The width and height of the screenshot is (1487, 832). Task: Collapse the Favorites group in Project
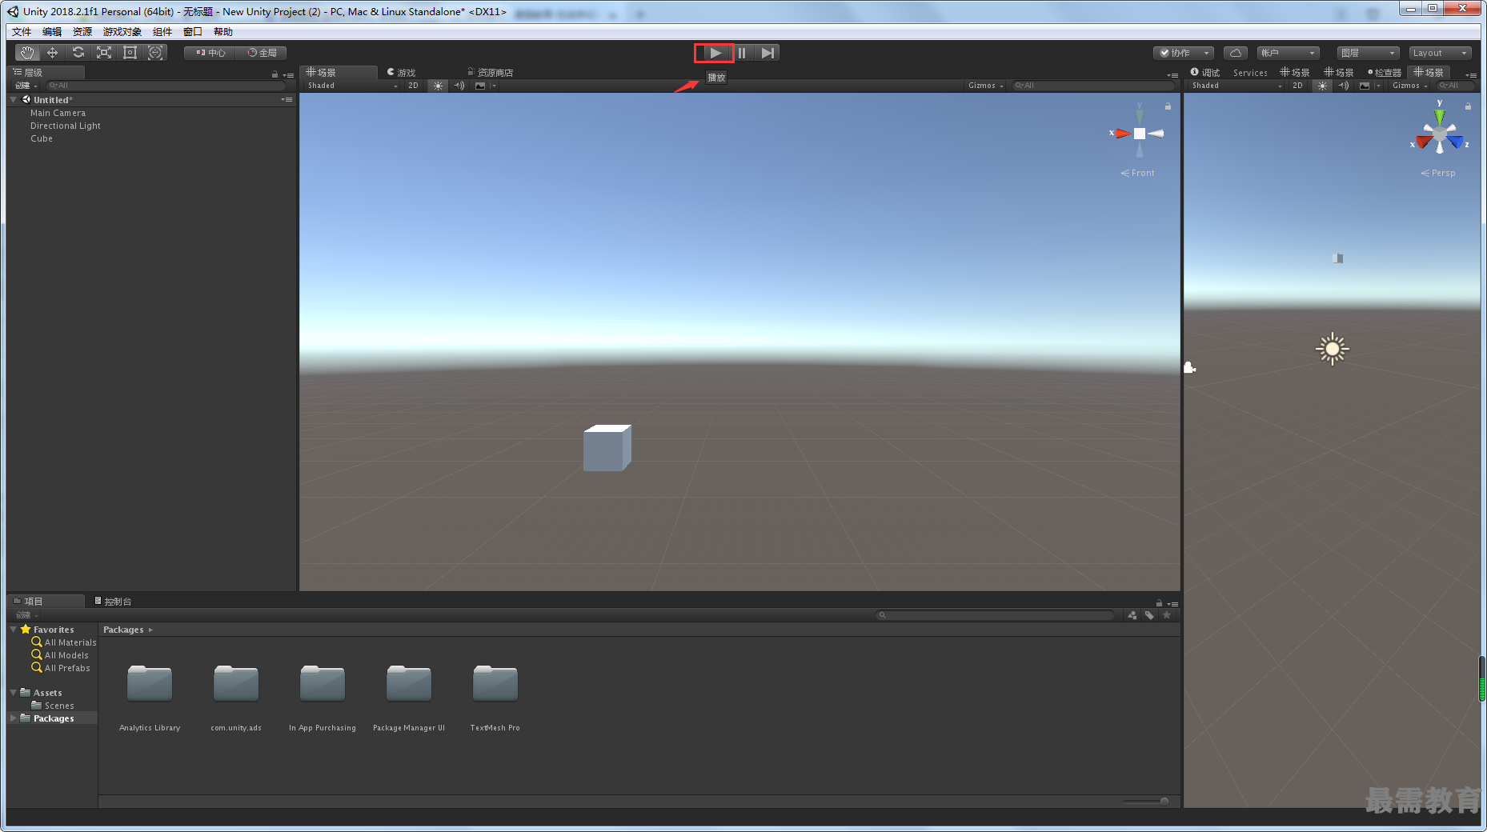click(x=14, y=630)
